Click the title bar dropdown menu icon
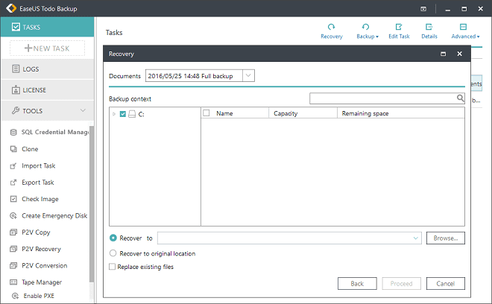The width and height of the screenshot is (492, 304). (423, 9)
